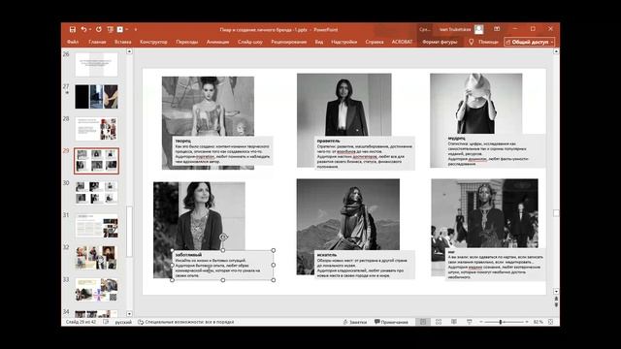Toggle the Заметки notes pane
The height and width of the screenshot is (349, 621).
tap(355, 322)
